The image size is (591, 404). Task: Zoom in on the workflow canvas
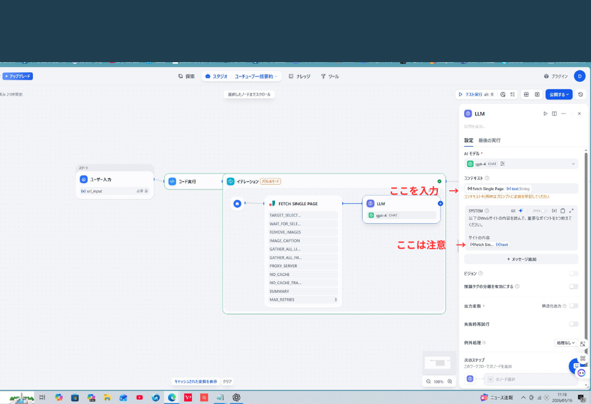450,381
